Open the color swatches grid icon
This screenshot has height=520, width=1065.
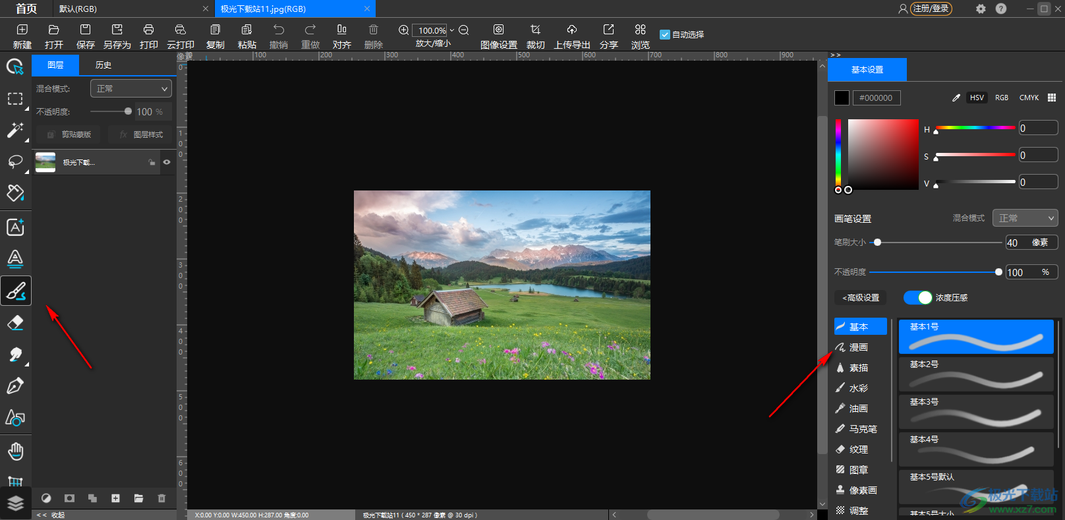pos(1052,98)
